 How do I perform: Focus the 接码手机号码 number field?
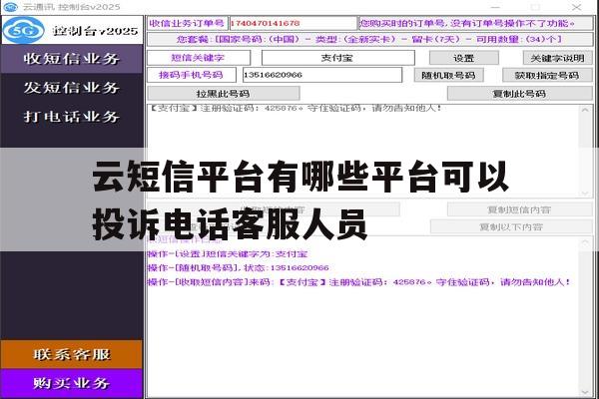click(322, 75)
